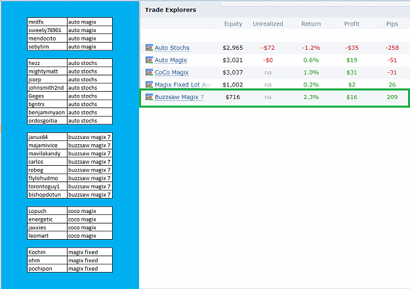This screenshot has height=289, width=410.
Task: Select the $3,021 equity value
Action: click(233, 60)
